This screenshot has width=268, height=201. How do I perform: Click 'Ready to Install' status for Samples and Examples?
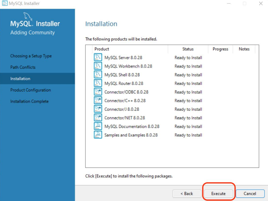pyautogui.click(x=188, y=135)
